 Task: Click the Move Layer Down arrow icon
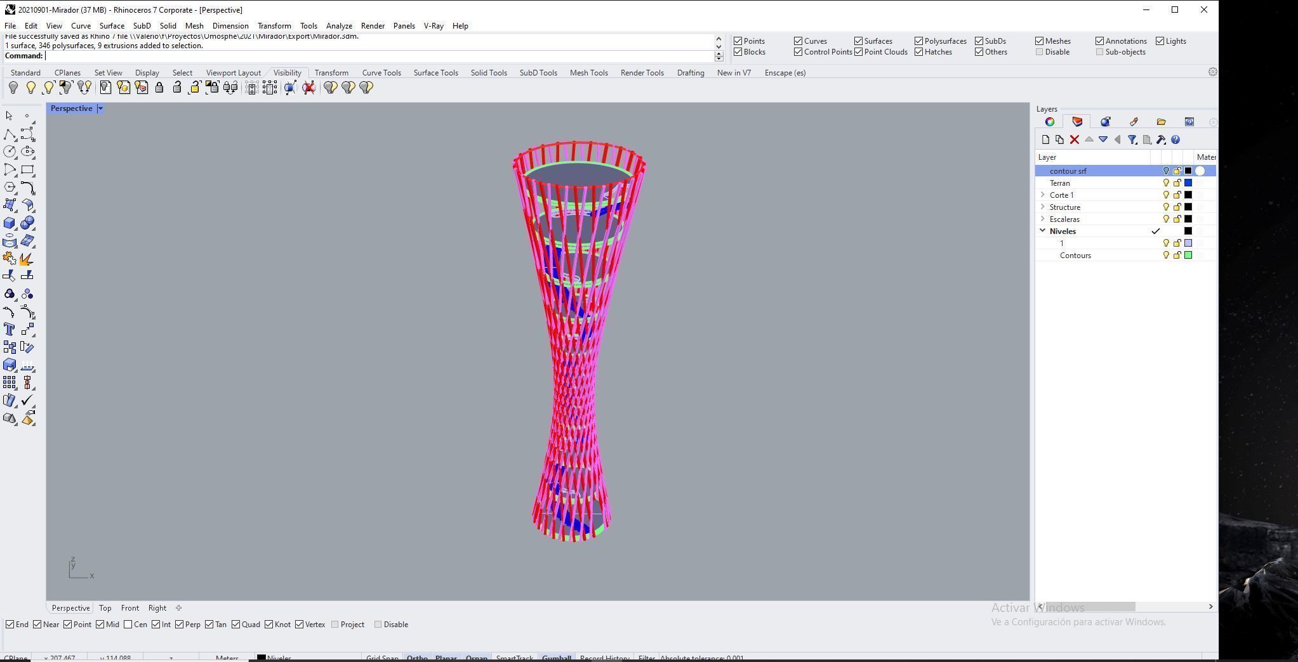coord(1103,140)
